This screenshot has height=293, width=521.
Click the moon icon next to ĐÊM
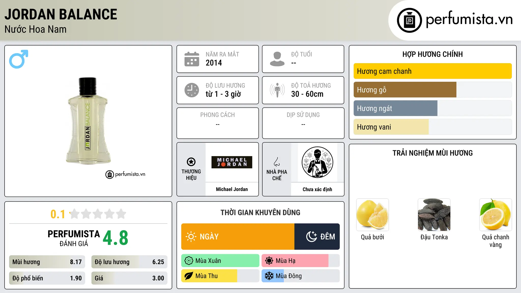point(312,237)
